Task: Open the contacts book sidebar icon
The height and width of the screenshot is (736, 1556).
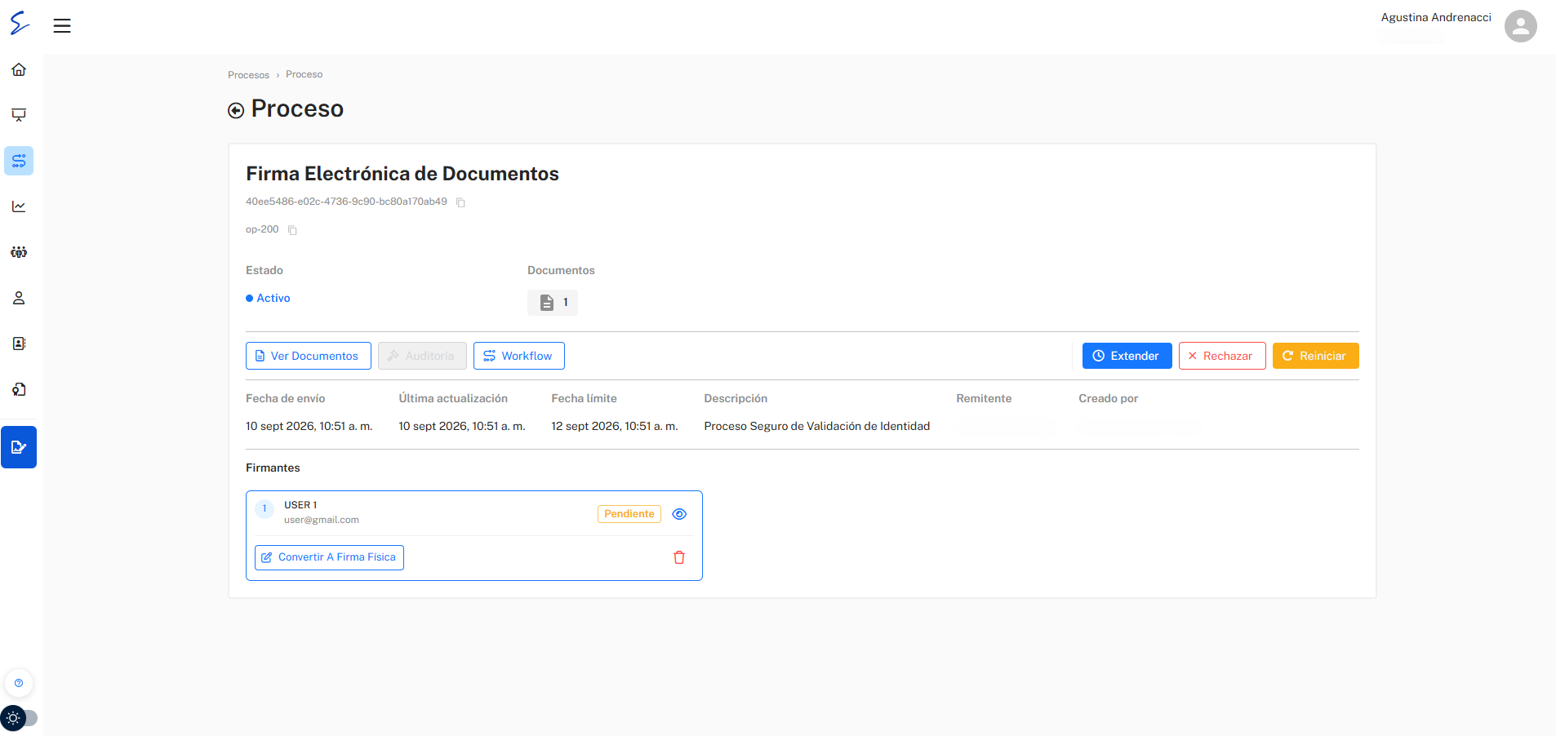Action: click(19, 344)
